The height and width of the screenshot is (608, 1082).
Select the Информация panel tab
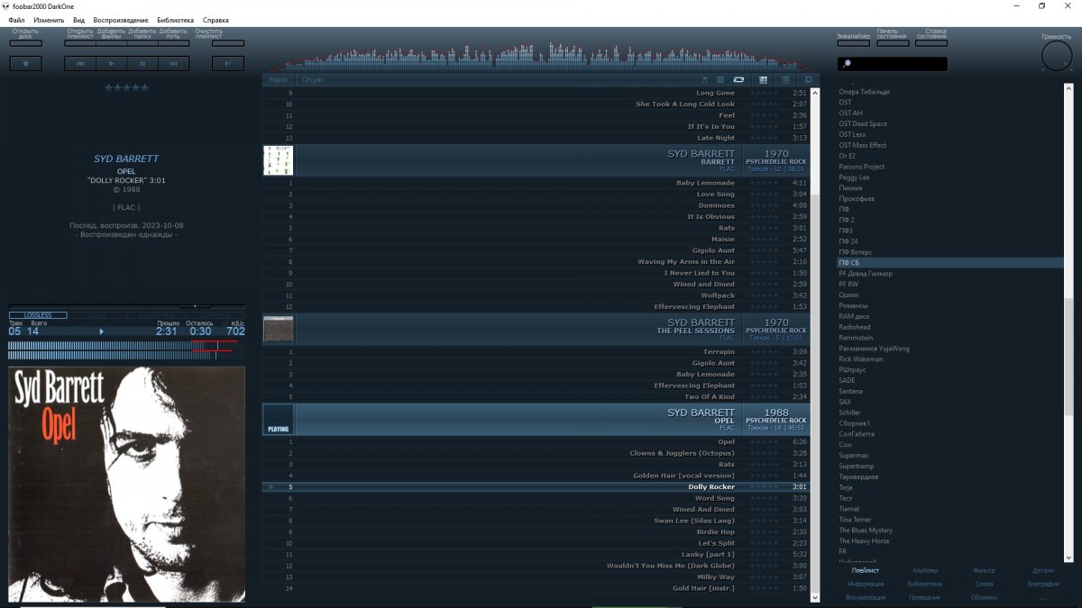tap(866, 584)
